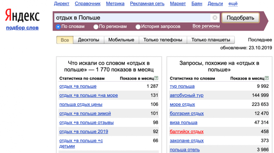This screenshot has height=153, width=274.
Task: Open the 'Все регионы' region selector
Action: pos(206,26)
